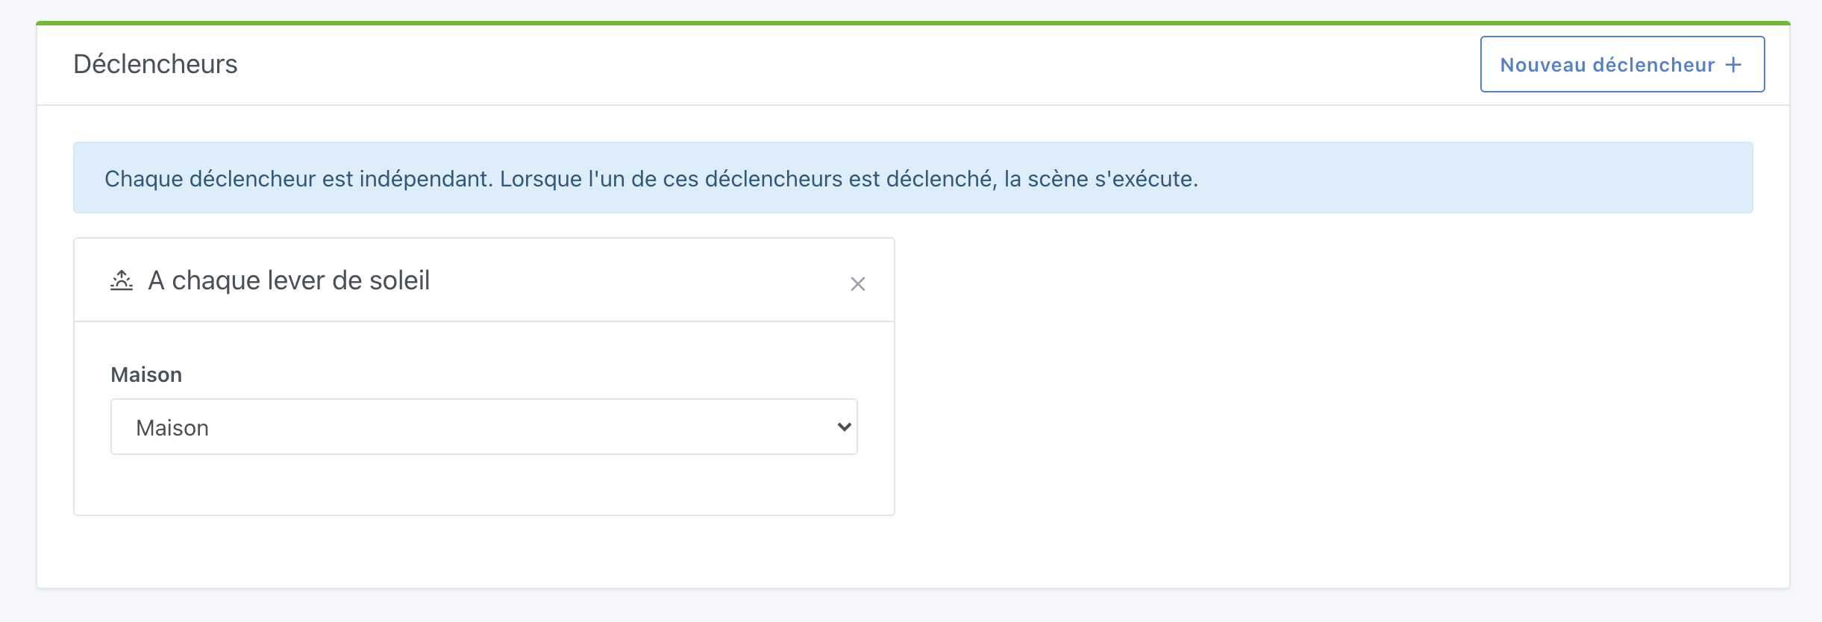Click the chevron of the Maison dropdown
Viewport: 1822px width, 622px height.
point(843,427)
